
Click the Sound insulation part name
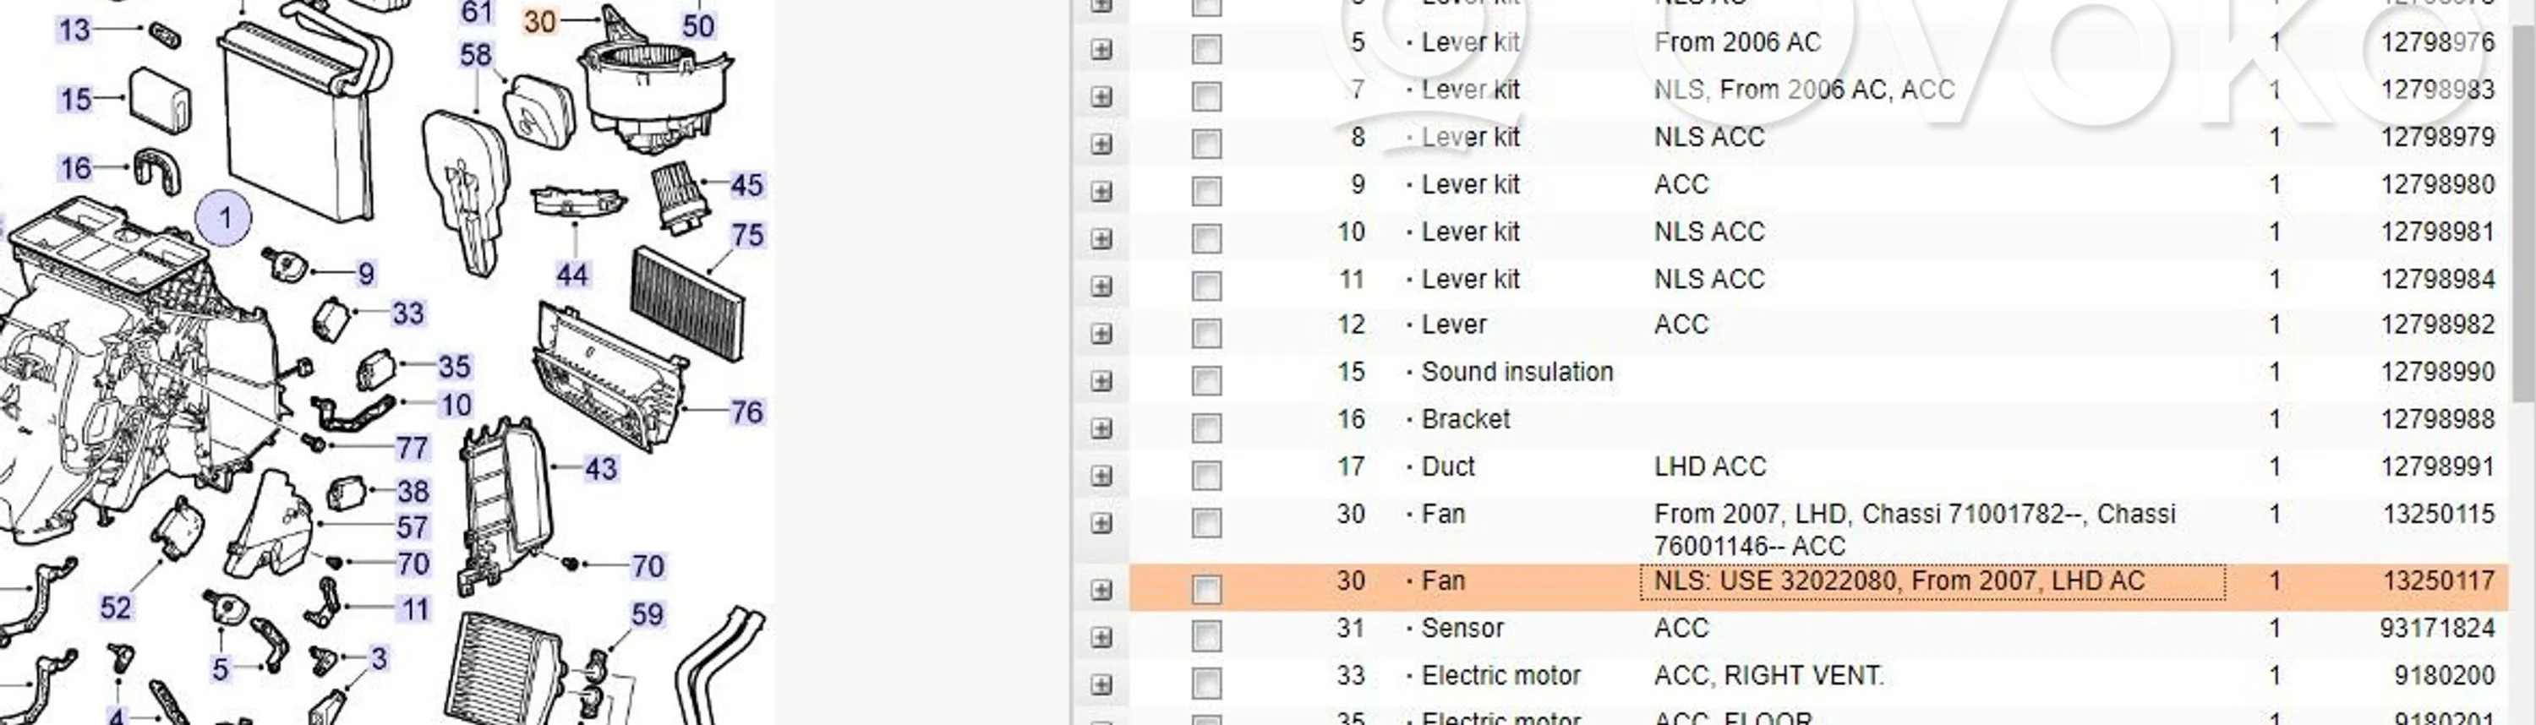point(1517,372)
